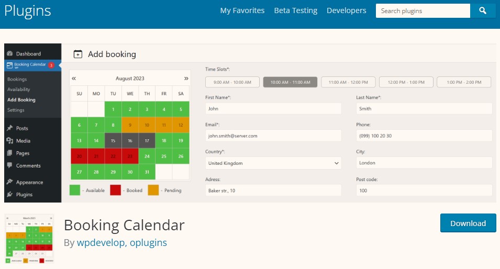Open Settings submenu item
Image resolution: width=500 pixels, height=269 pixels.
[16, 110]
